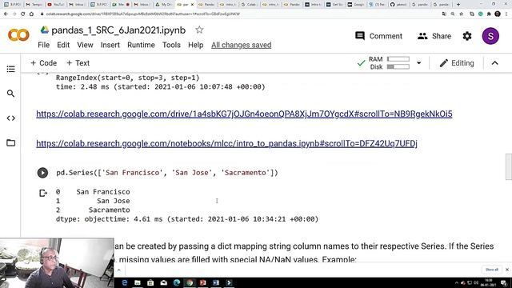Click the 'dtype: object' timing output line

pos(187,219)
